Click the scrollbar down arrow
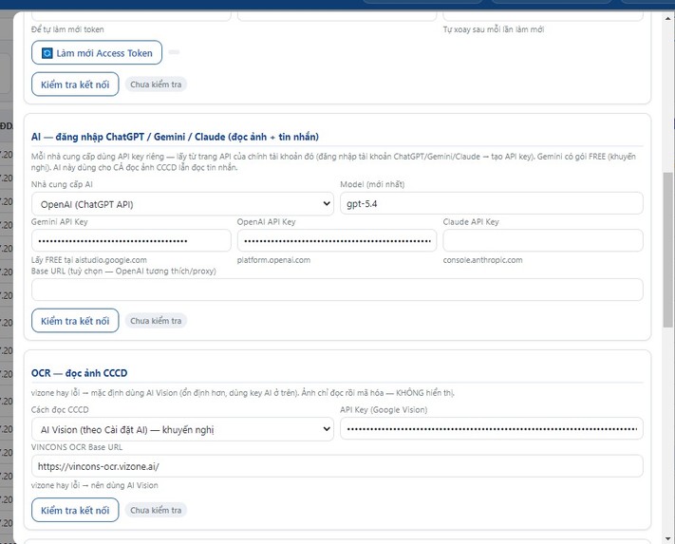Viewport: 675px width, 544px height. tap(667, 538)
